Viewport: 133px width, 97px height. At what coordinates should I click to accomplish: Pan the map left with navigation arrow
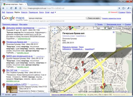(52, 31)
